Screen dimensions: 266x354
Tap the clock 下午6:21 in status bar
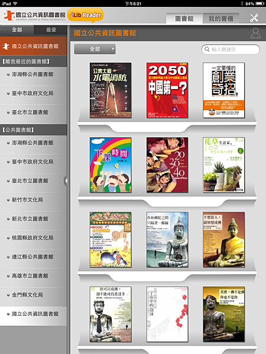pyautogui.click(x=133, y=4)
